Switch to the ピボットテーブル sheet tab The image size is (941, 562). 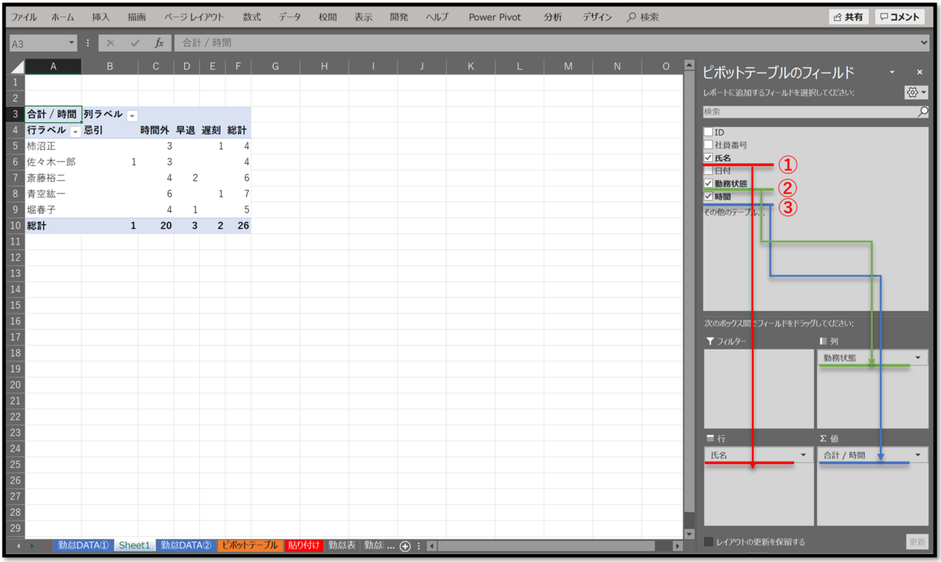tap(249, 546)
